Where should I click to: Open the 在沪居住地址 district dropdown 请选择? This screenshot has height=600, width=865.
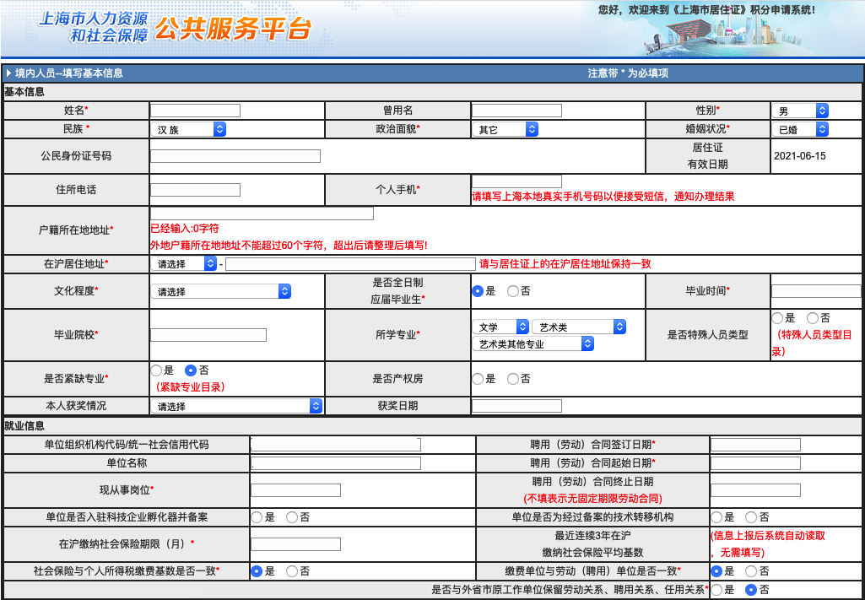coord(184,263)
